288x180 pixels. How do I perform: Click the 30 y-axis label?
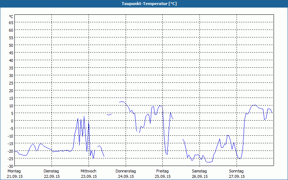(x=11, y=76)
